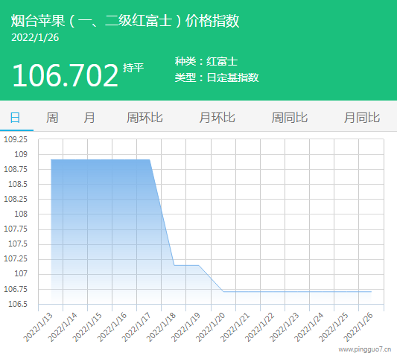Select the 周环比 tab
Image resolution: width=397 pixels, height=356 pixels.
[x=144, y=118]
